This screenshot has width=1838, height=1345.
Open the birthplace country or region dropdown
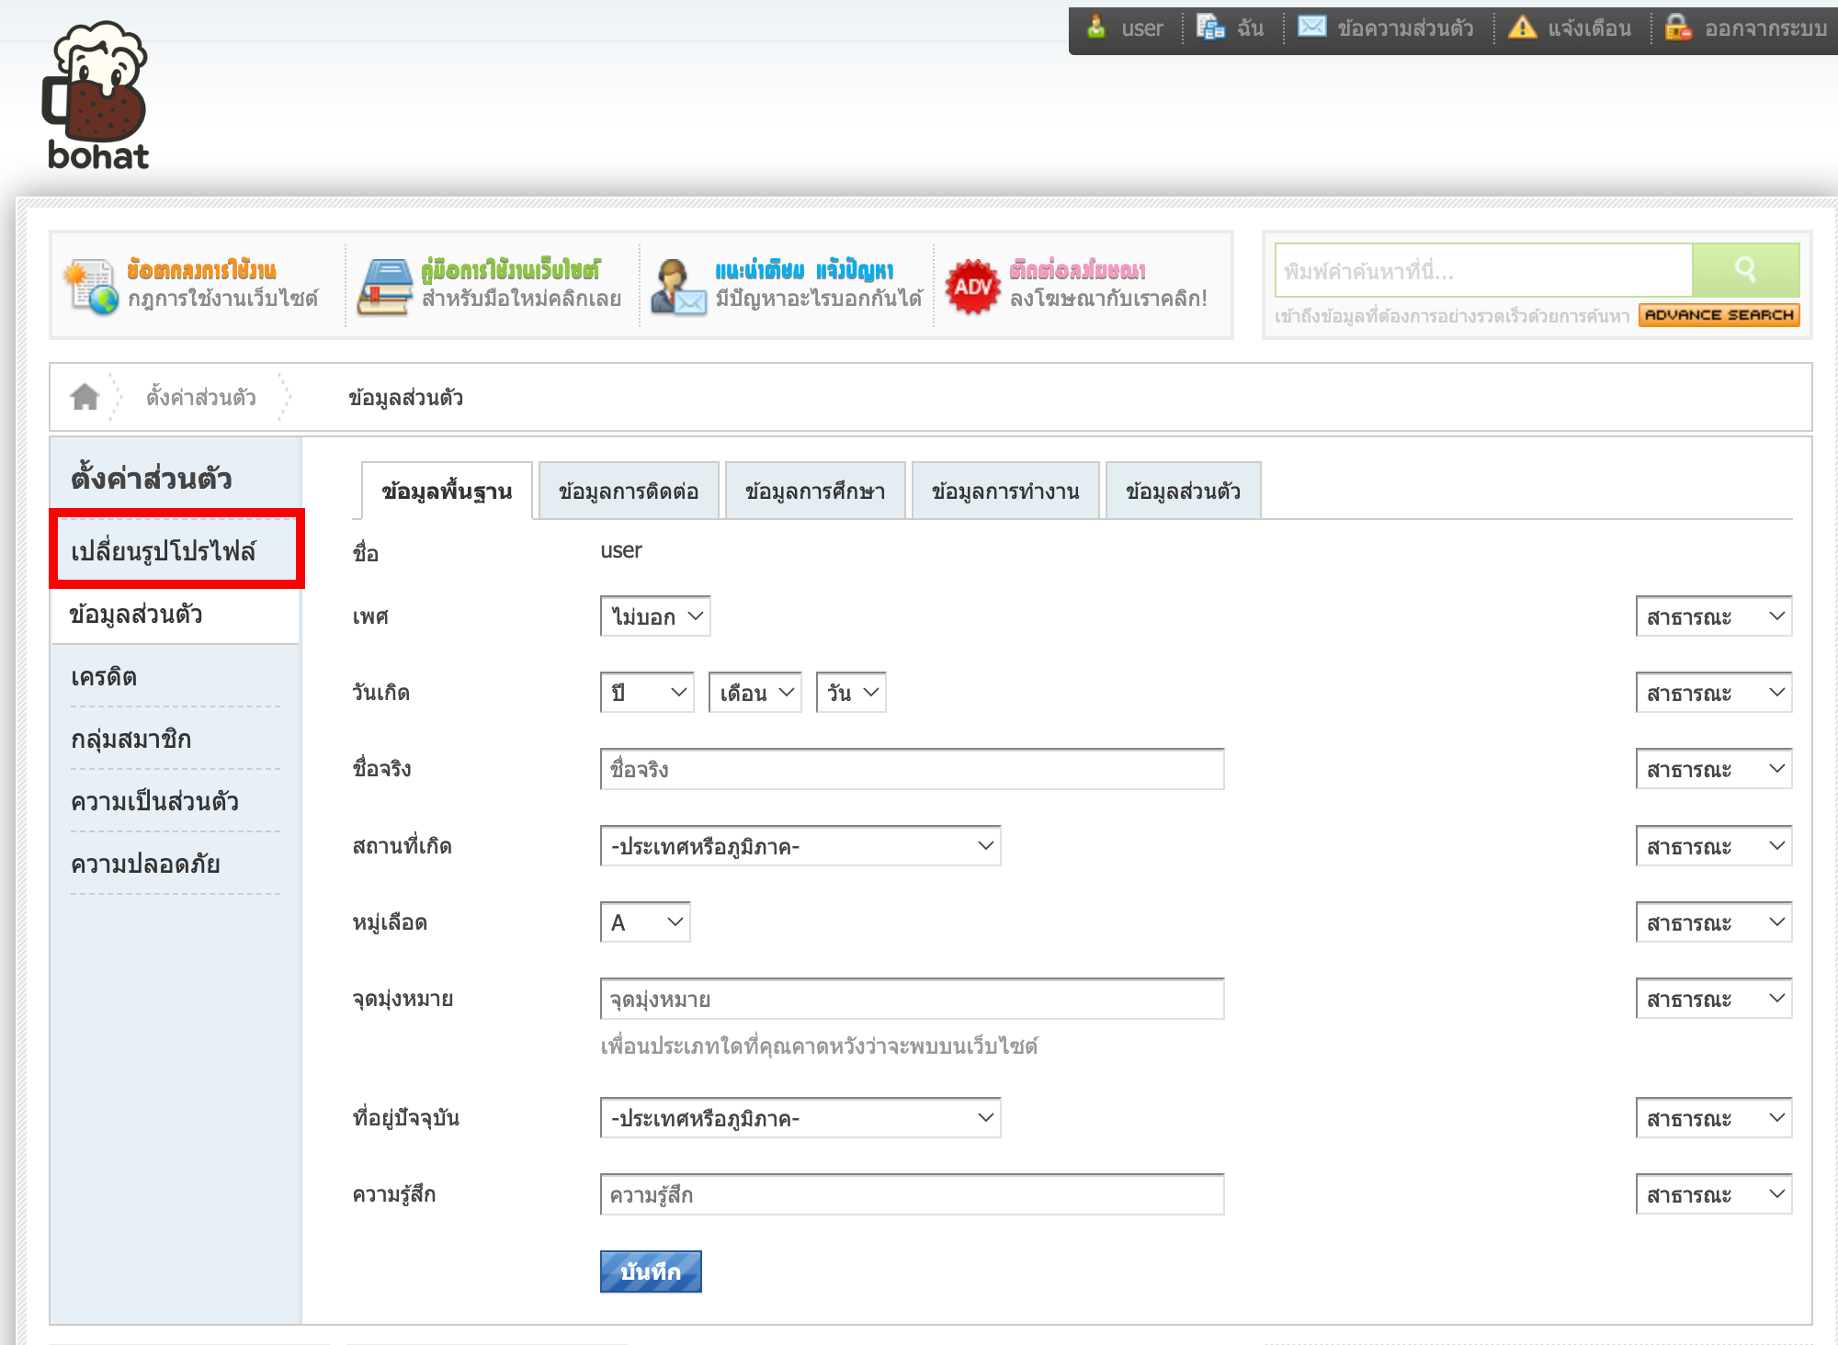coord(800,846)
